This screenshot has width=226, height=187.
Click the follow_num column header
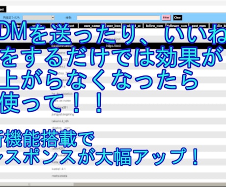[x=154, y=26]
